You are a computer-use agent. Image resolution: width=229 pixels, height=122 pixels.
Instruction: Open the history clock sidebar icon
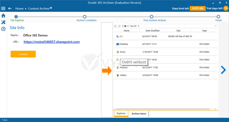3,29
